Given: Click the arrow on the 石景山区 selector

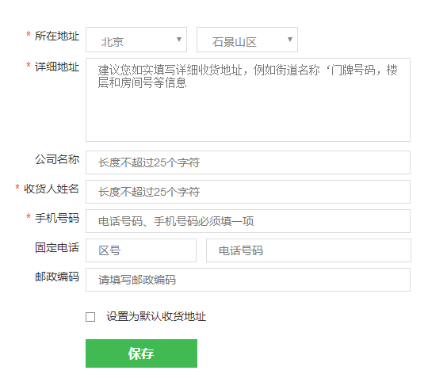Looking at the screenshot, I should pos(290,40).
